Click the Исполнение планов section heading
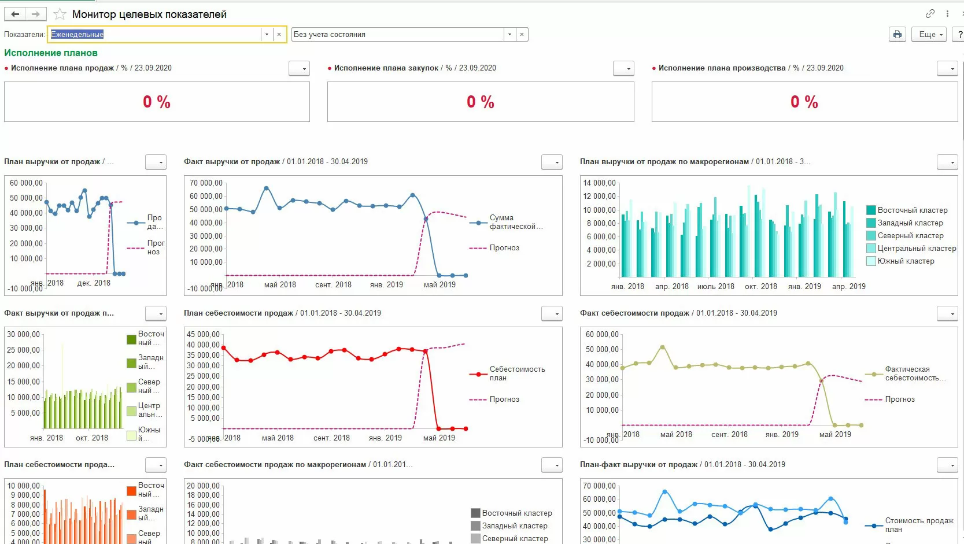The height and width of the screenshot is (544, 964). (x=51, y=53)
